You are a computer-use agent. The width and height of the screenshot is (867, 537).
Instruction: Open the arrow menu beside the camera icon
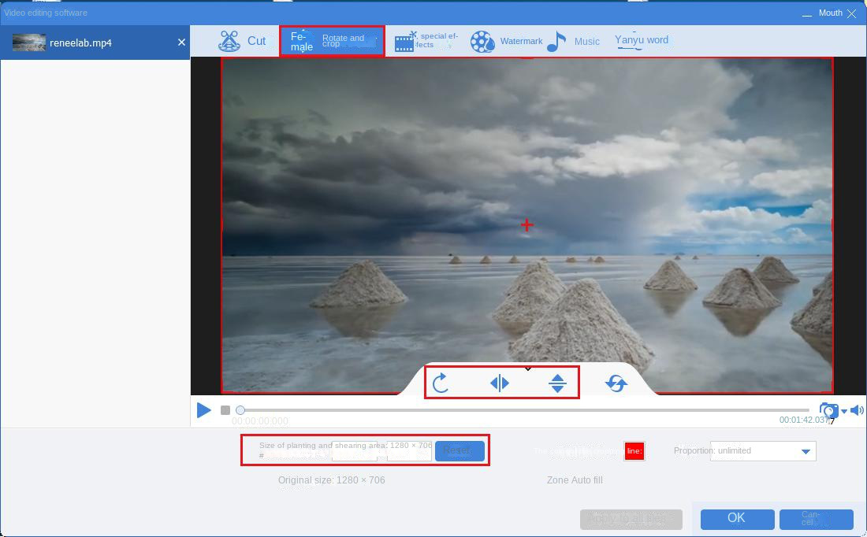(x=844, y=411)
